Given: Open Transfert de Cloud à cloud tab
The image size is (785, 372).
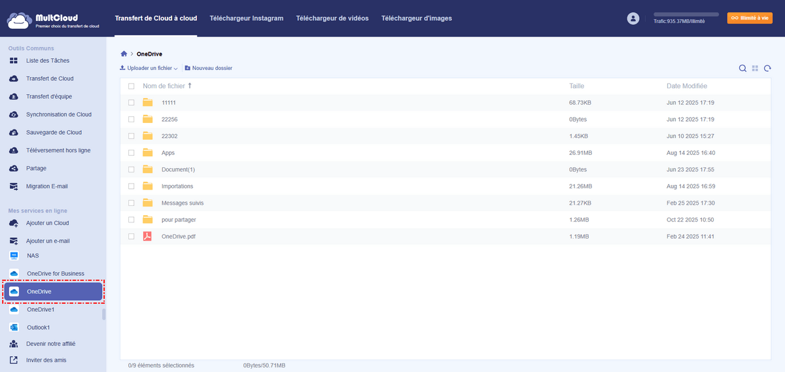Looking at the screenshot, I should click(x=156, y=18).
